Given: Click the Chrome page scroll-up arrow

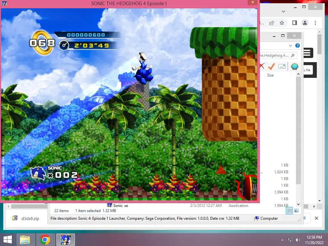Looking at the screenshot, I should click(x=319, y=32).
